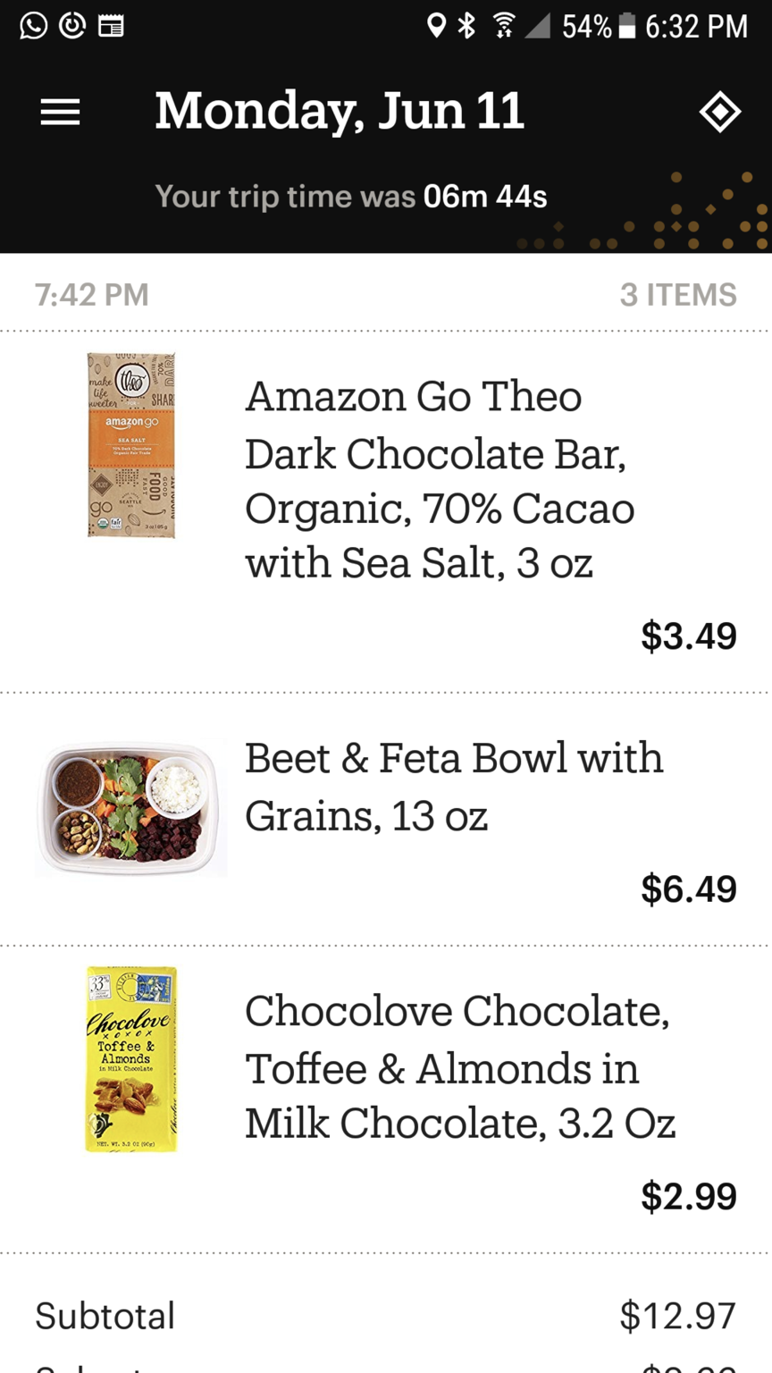The image size is (772, 1373).
Task: Tap the battery status icon
Action: point(627,26)
